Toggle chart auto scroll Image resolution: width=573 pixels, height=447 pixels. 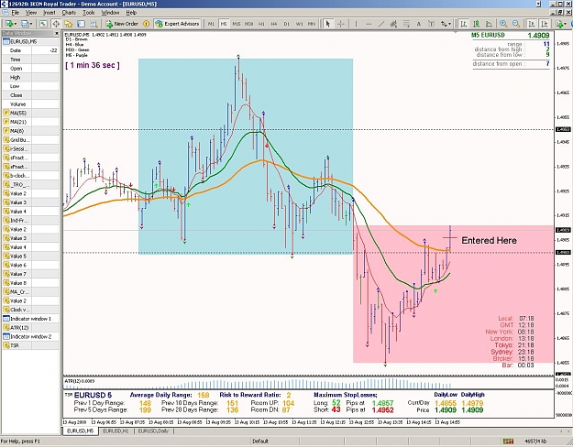click(x=532, y=24)
